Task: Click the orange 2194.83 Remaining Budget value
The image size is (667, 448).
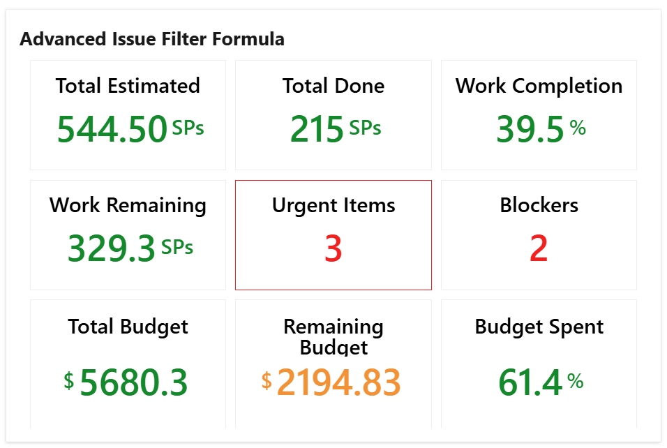Action: pyautogui.click(x=339, y=382)
